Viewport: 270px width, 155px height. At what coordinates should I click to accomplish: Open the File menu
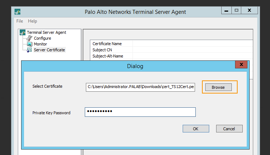tap(20, 21)
